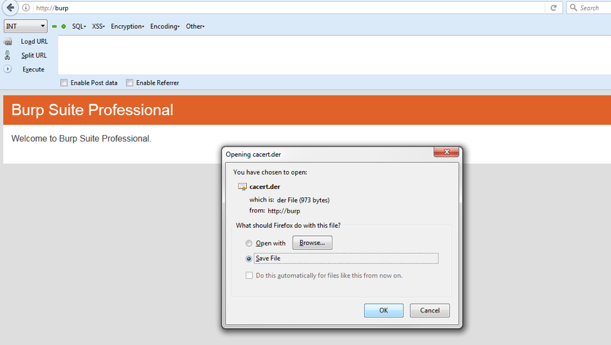This screenshot has height=345, width=611.
Task: Enable Referrer checkbox
Action: coord(130,83)
